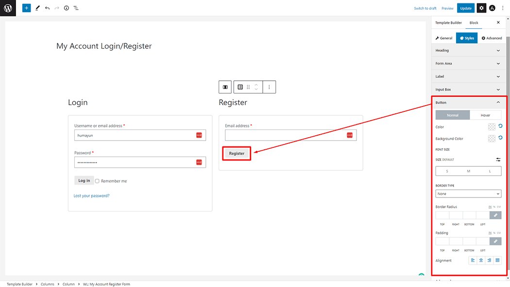This screenshot has width=510, height=287.
Task: Toggle the Remember me checkbox
Action: tap(97, 180)
